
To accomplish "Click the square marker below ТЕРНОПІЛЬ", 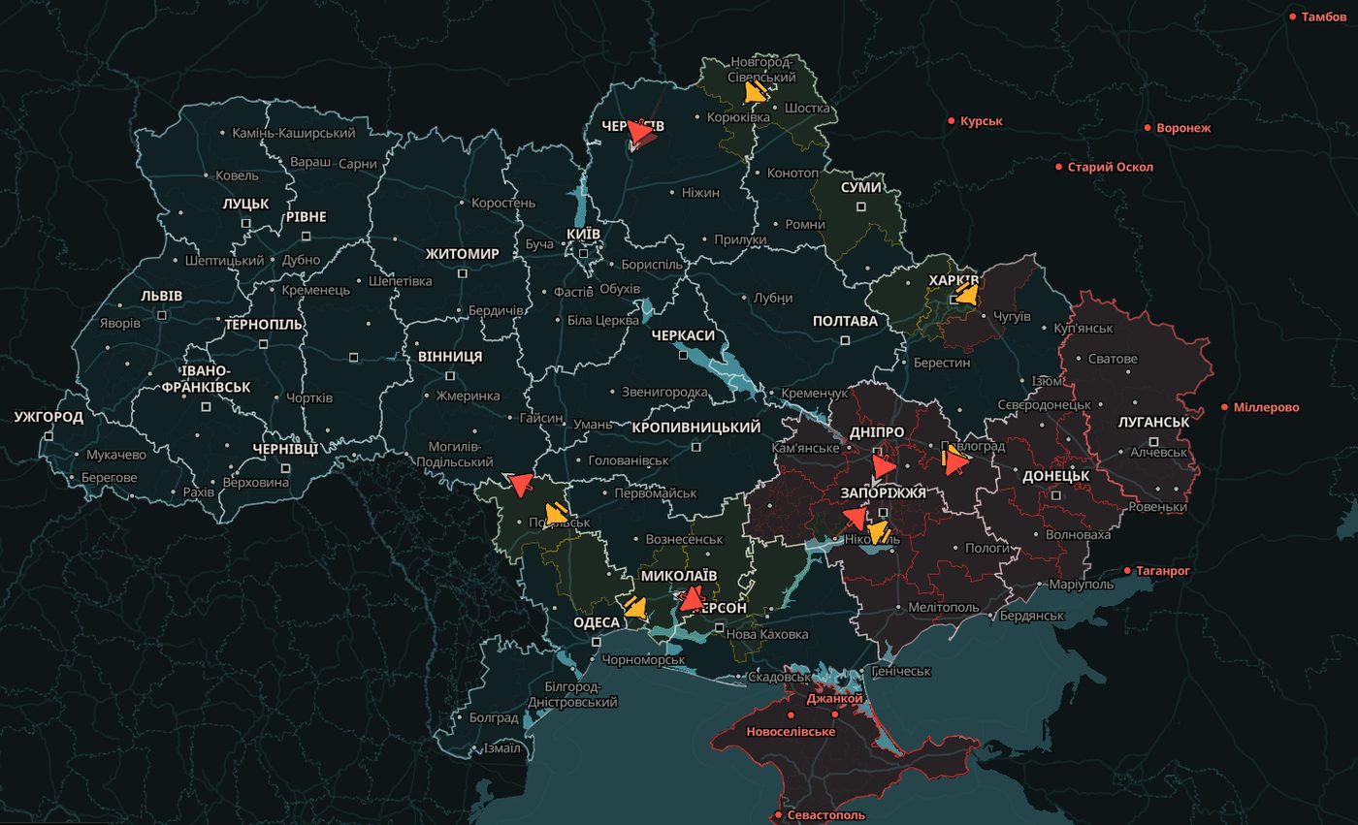I will pyautogui.click(x=263, y=343).
